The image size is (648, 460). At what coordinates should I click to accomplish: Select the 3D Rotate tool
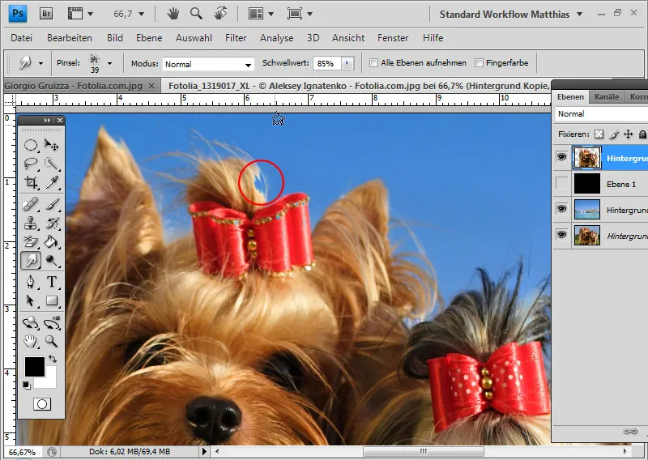point(31,322)
